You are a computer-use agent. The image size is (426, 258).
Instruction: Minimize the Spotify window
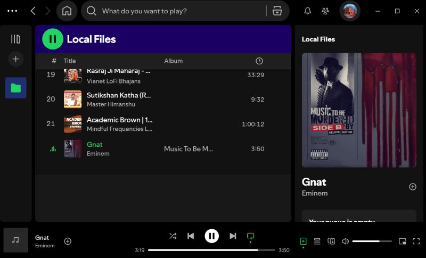click(x=378, y=11)
